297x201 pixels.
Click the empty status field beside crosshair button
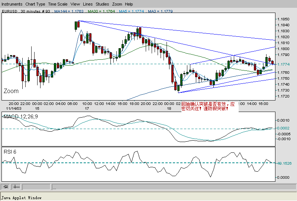coord(36,187)
